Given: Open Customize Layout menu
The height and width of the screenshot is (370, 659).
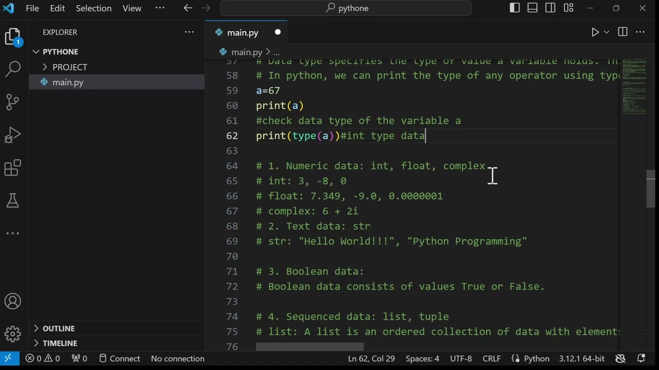Looking at the screenshot, I should pos(568,8).
